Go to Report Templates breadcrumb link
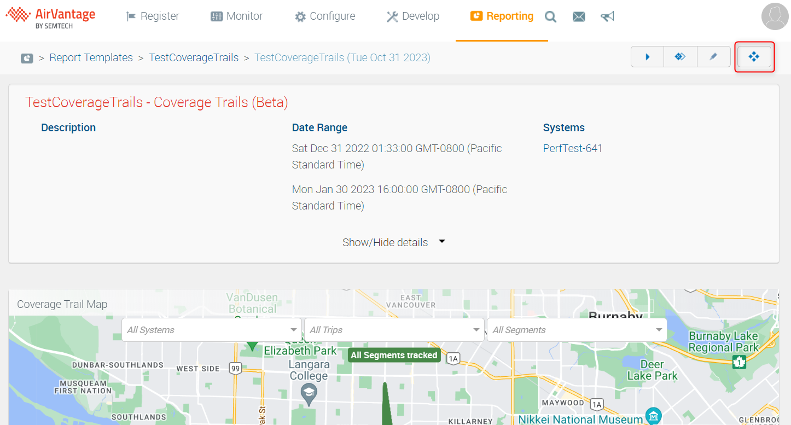 point(91,57)
